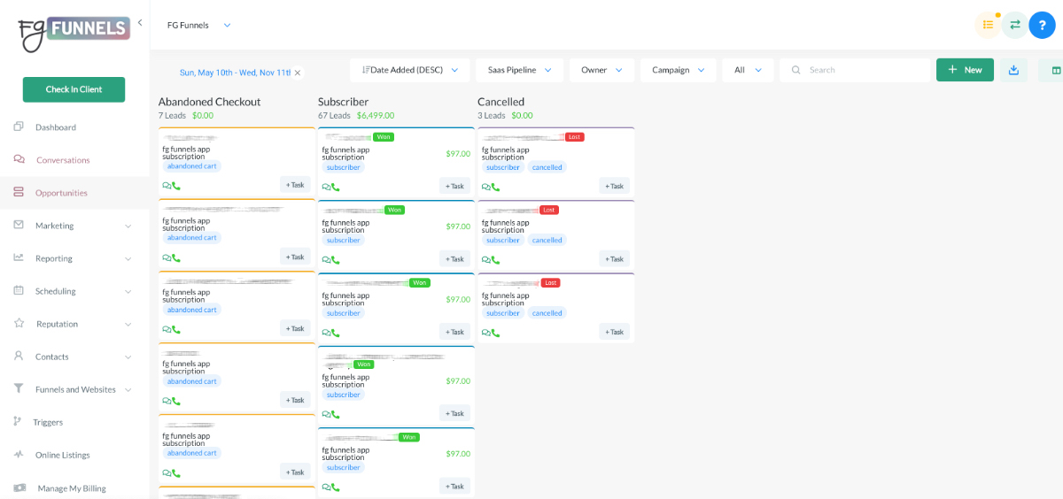Click phone icon on top Abandoned Checkout card
The width and height of the screenshot is (1063, 499).
(175, 186)
